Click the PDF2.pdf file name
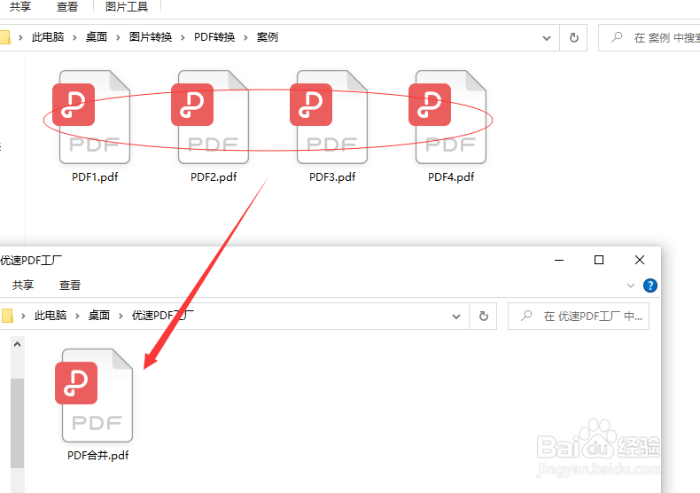This screenshot has width=700, height=493. click(214, 176)
